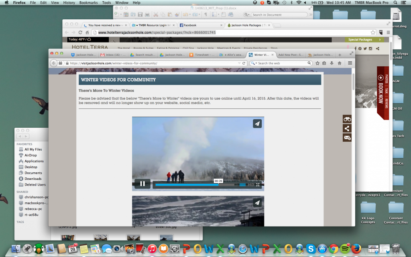Open Firefox search engine dropdown
The image size is (411, 257).
[x=253, y=63]
